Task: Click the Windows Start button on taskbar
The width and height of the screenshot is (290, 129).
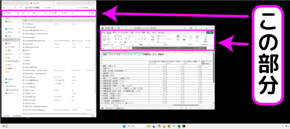Action: (x=124, y=126)
